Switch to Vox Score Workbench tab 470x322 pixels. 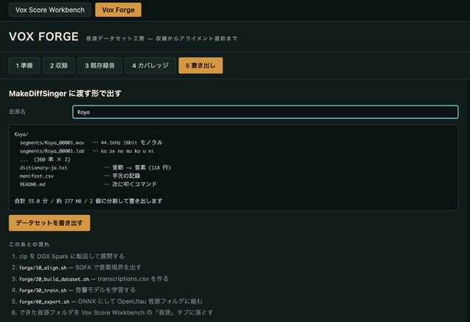tap(50, 10)
